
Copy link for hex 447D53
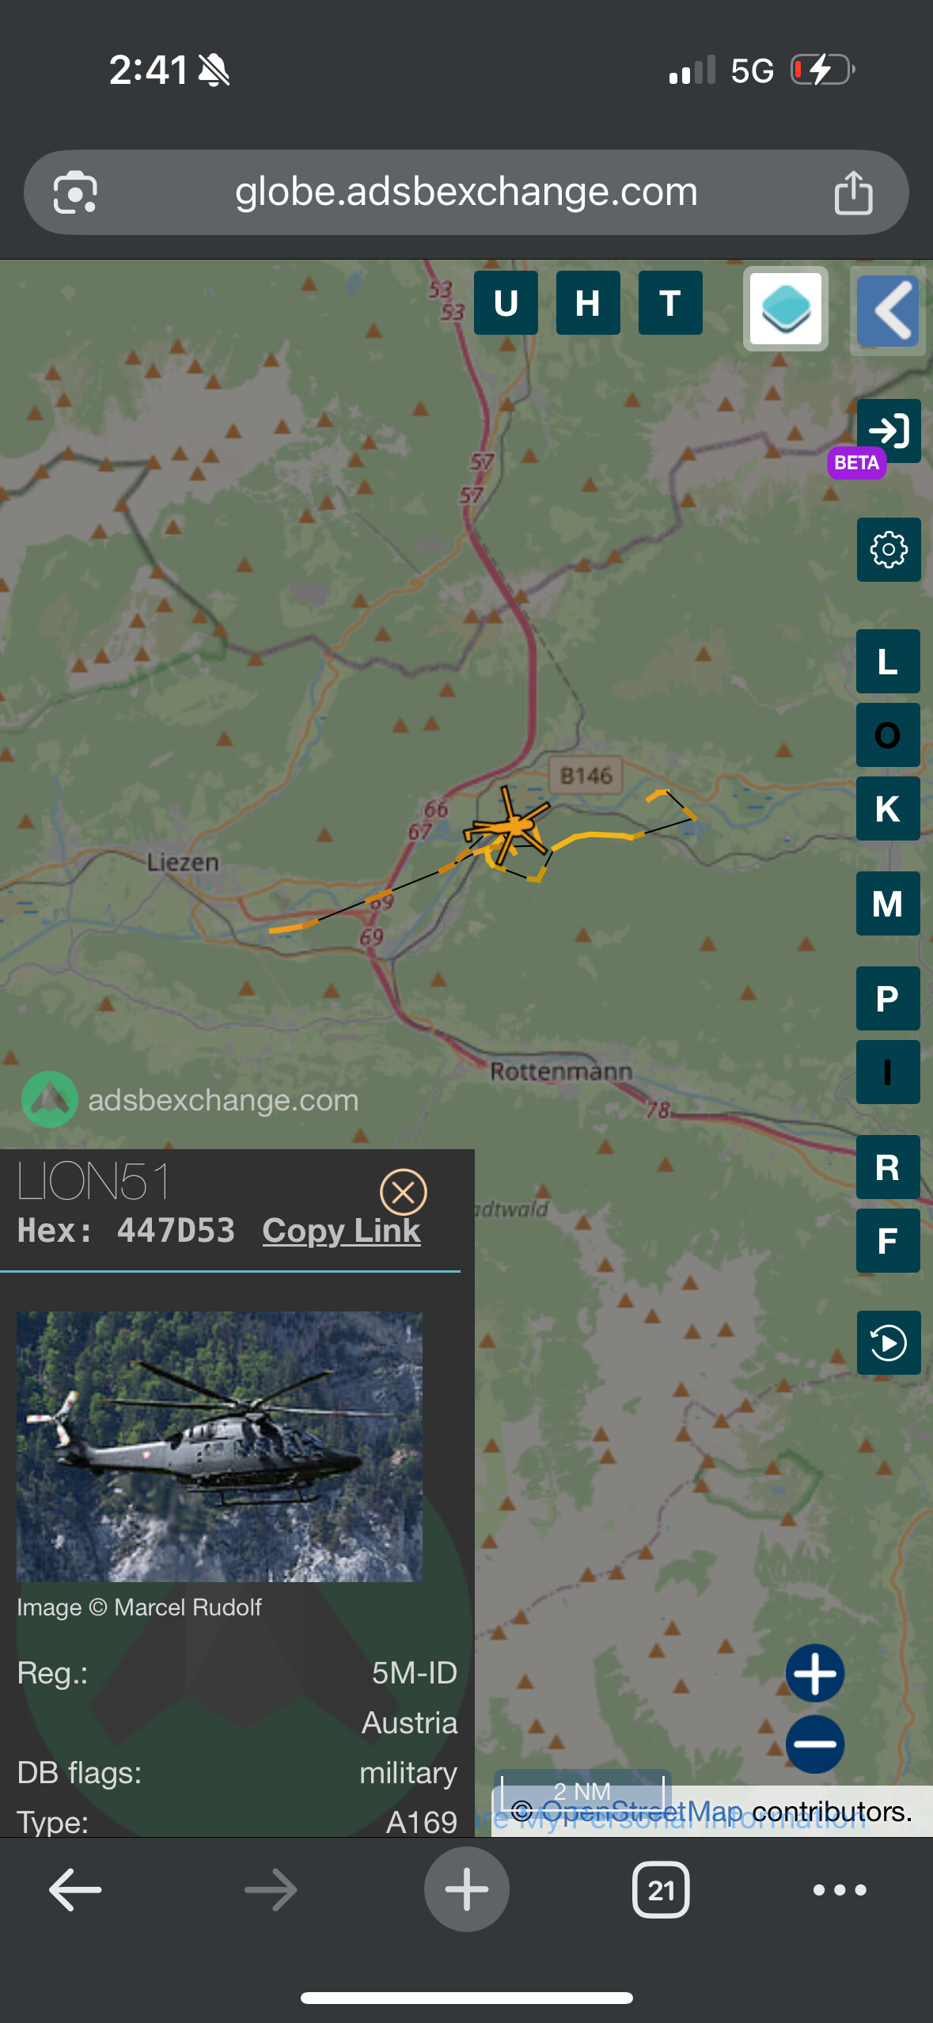tap(342, 1231)
